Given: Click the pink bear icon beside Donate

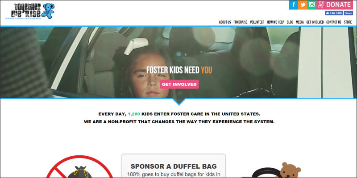Looking at the screenshot, I should 321,5.
